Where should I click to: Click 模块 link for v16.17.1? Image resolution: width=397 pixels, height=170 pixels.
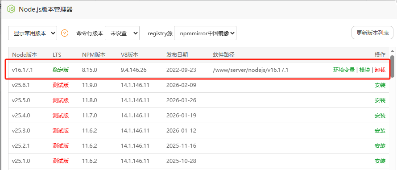pos(364,70)
